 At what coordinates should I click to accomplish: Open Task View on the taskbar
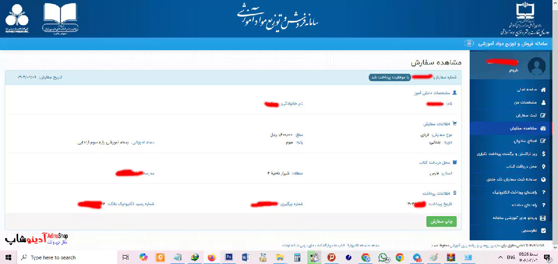126,258
